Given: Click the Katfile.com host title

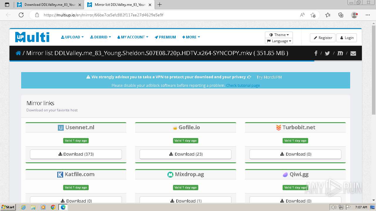Looking at the screenshot, I should [80, 174].
